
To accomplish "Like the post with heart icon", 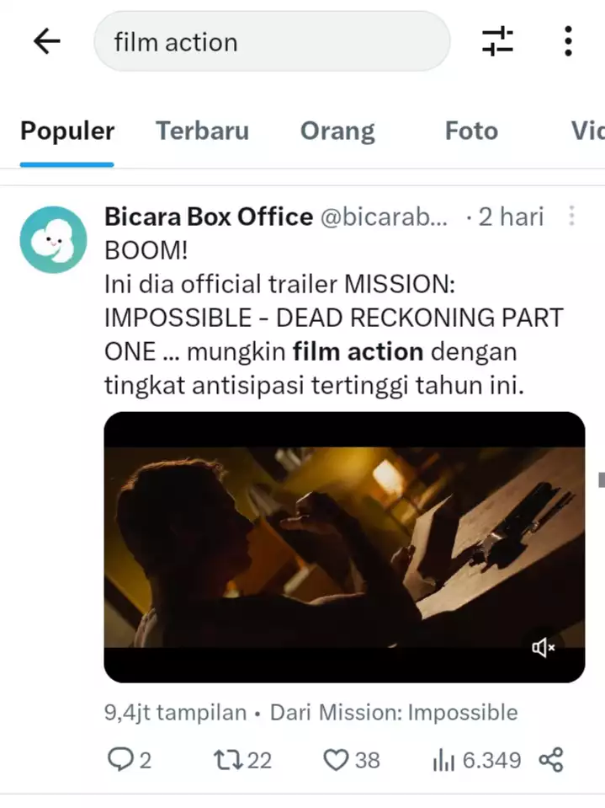I will coord(336,760).
